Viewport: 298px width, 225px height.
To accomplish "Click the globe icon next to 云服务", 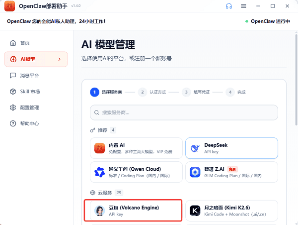I will tap(92, 193).
